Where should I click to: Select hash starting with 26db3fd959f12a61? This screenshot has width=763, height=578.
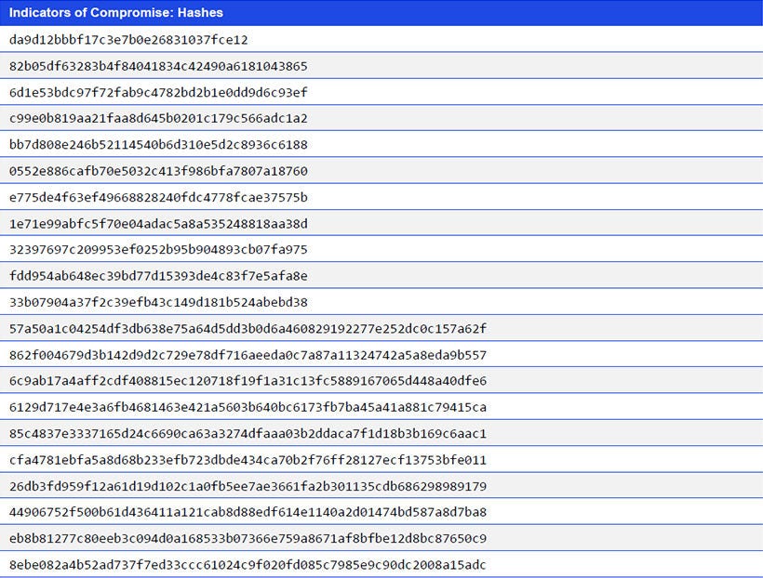[248, 486]
